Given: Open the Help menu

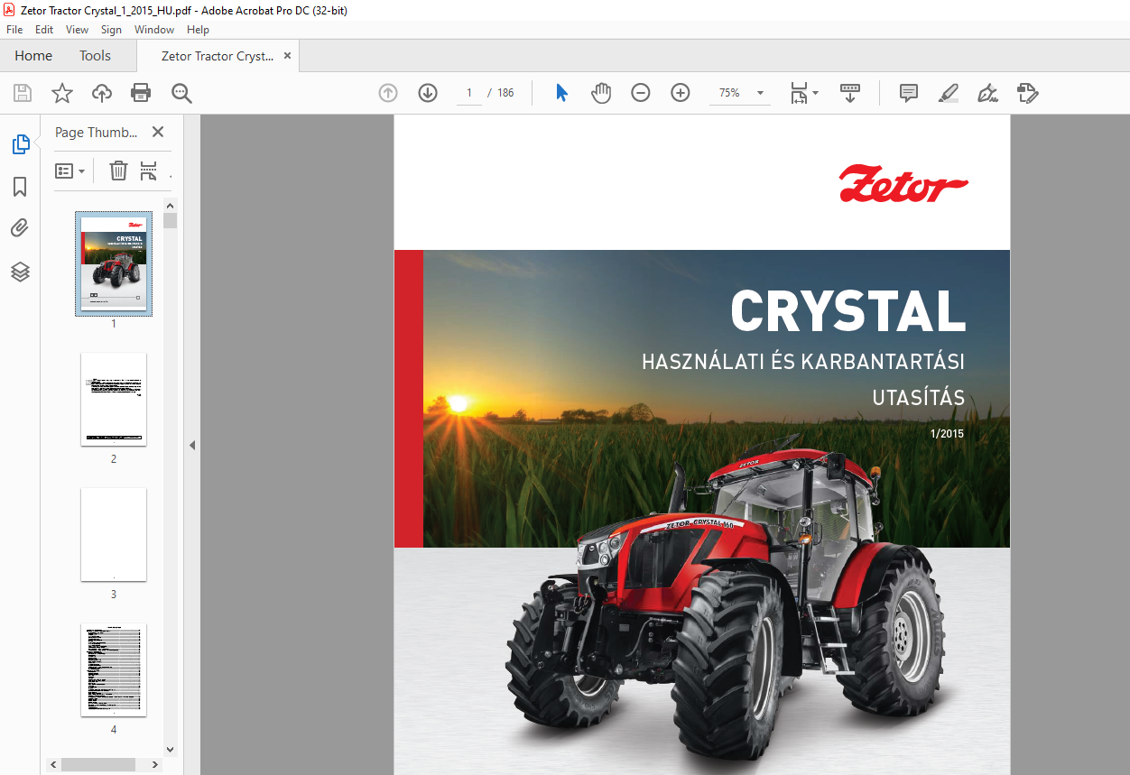Looking at the screenshot, I should pyautogui.click(x=198, y=30).
